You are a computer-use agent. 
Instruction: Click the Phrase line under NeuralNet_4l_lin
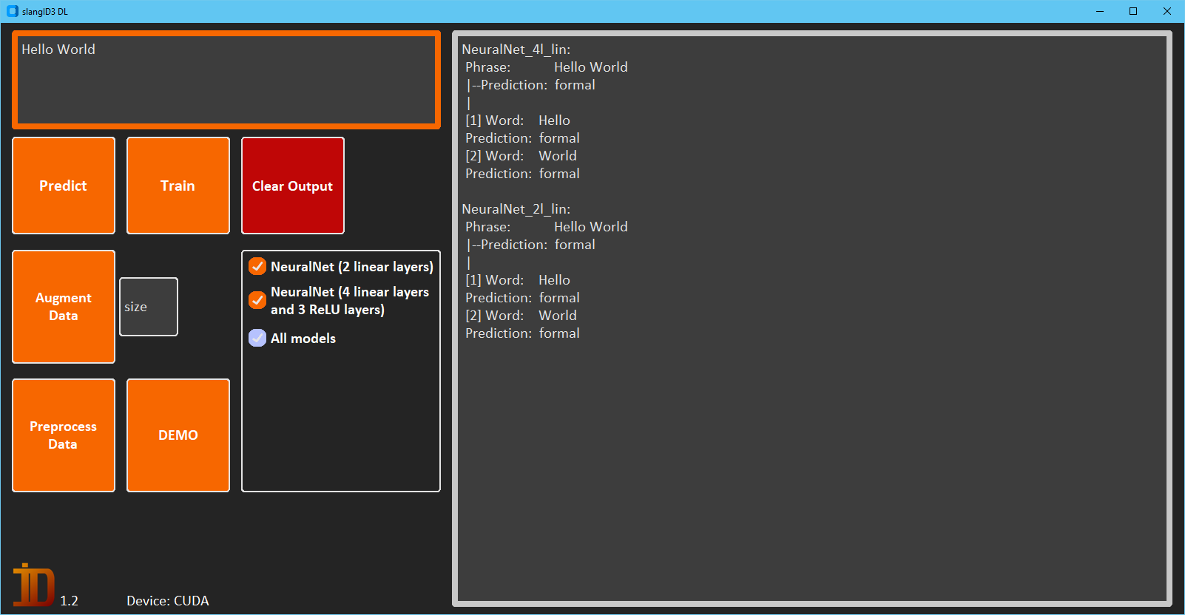547,67
